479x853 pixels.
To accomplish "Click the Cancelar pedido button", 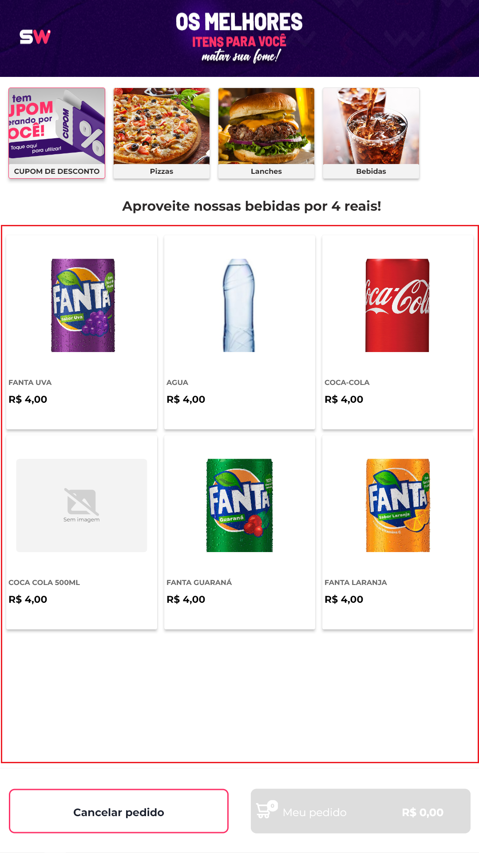I will (x=119, y=811).
